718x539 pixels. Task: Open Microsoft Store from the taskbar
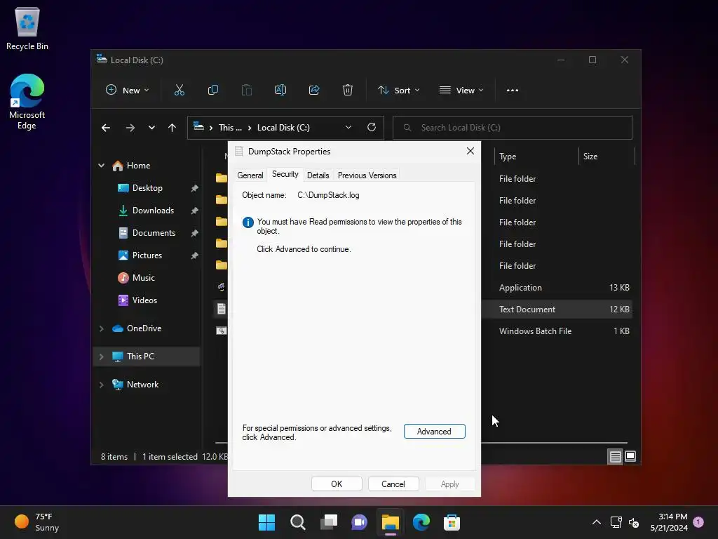click(452, 522)
